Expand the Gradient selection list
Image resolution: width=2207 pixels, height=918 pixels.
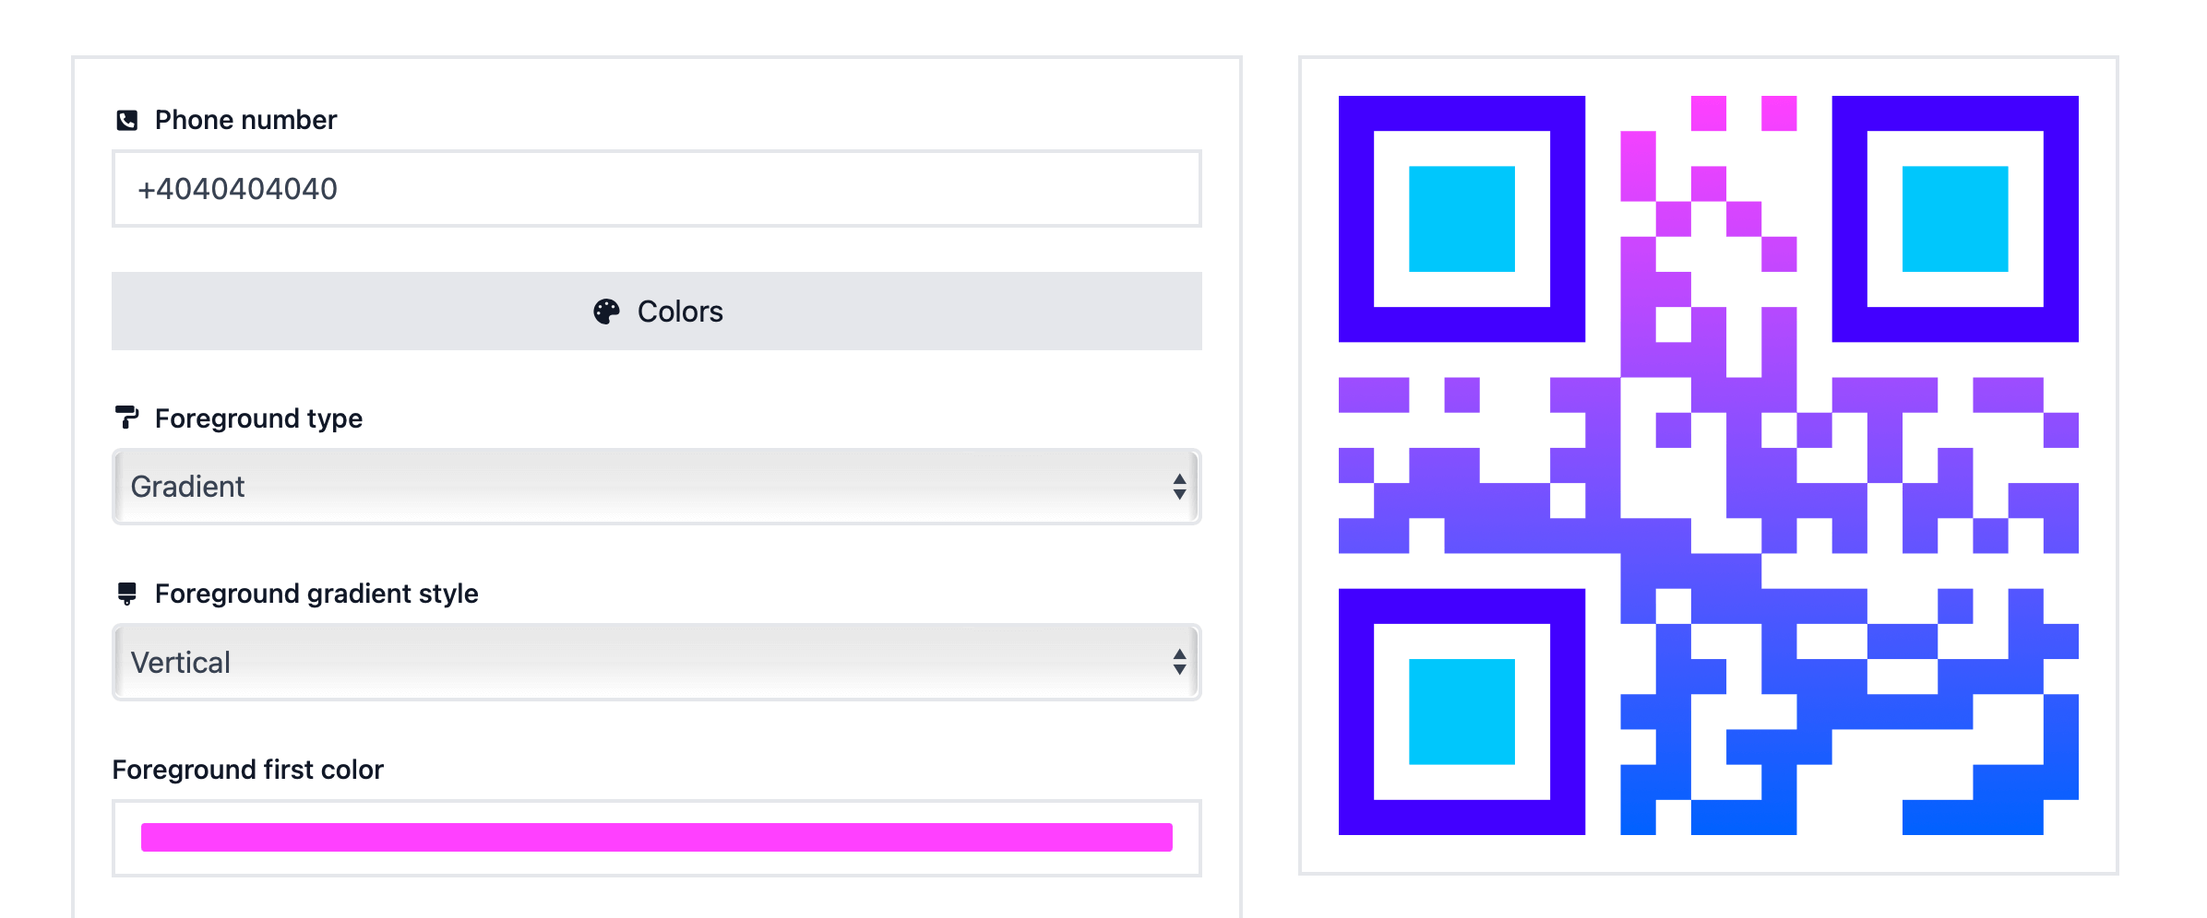point(656,487)
